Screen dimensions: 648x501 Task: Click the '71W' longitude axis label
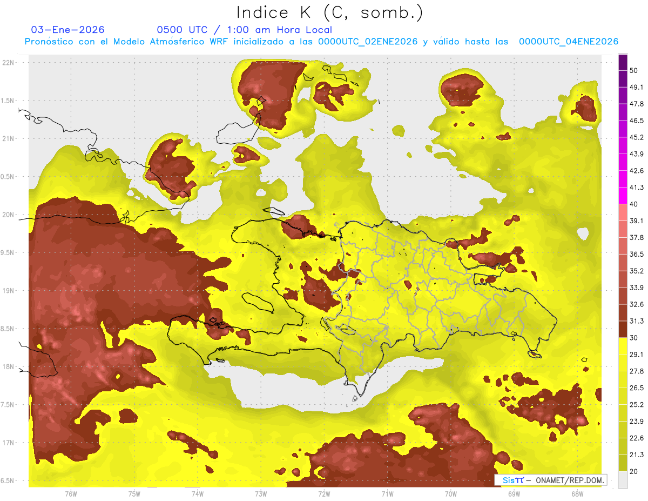click(x=387, y=494)
